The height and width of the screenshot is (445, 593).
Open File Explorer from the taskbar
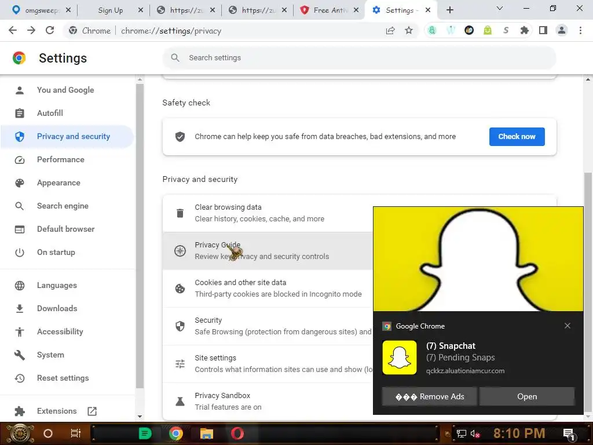pyautogui.click(x=207, y=433)
